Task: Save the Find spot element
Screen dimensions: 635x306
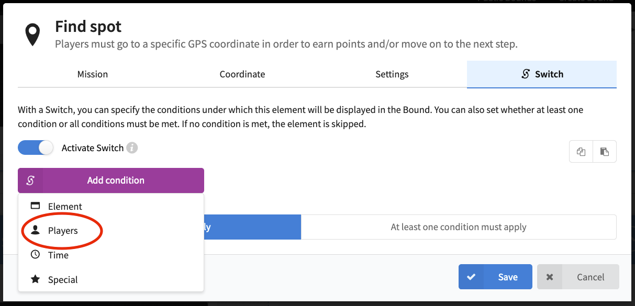Action: [x=495, y=277]
